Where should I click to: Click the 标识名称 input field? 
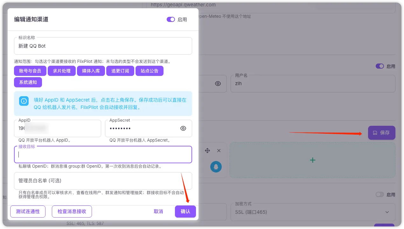click(x=103, y=46)
